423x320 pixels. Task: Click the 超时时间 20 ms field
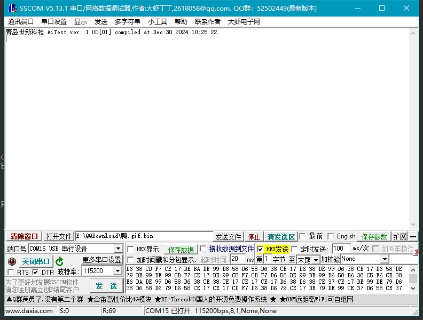coord(238,259)
